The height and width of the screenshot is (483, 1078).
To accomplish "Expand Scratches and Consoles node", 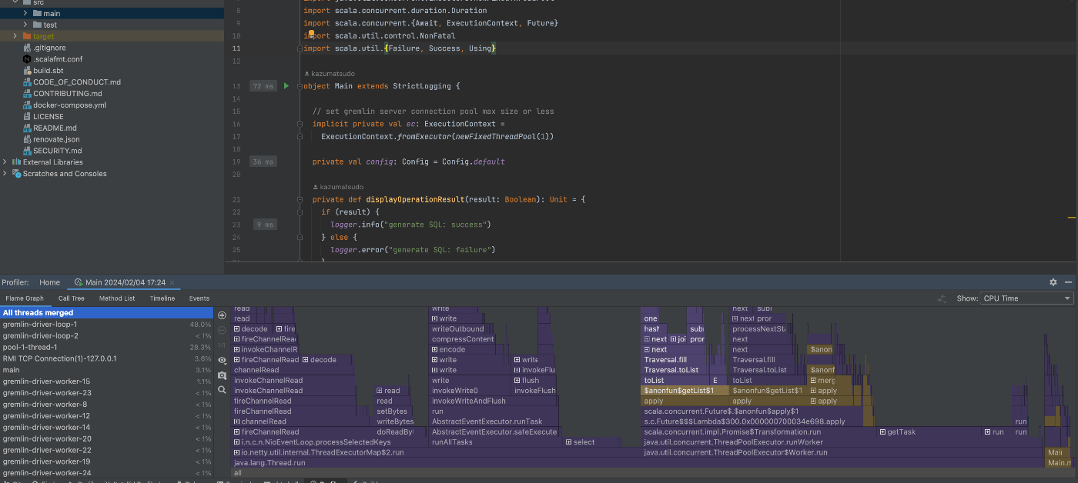I will point(5,174).
